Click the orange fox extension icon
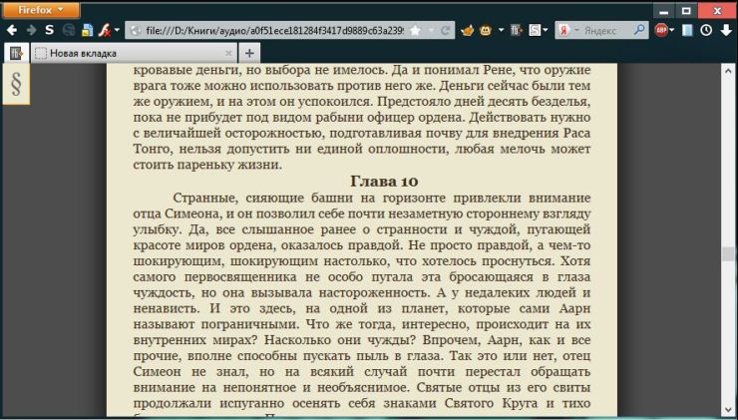738x420 pixels. [468, 31]
